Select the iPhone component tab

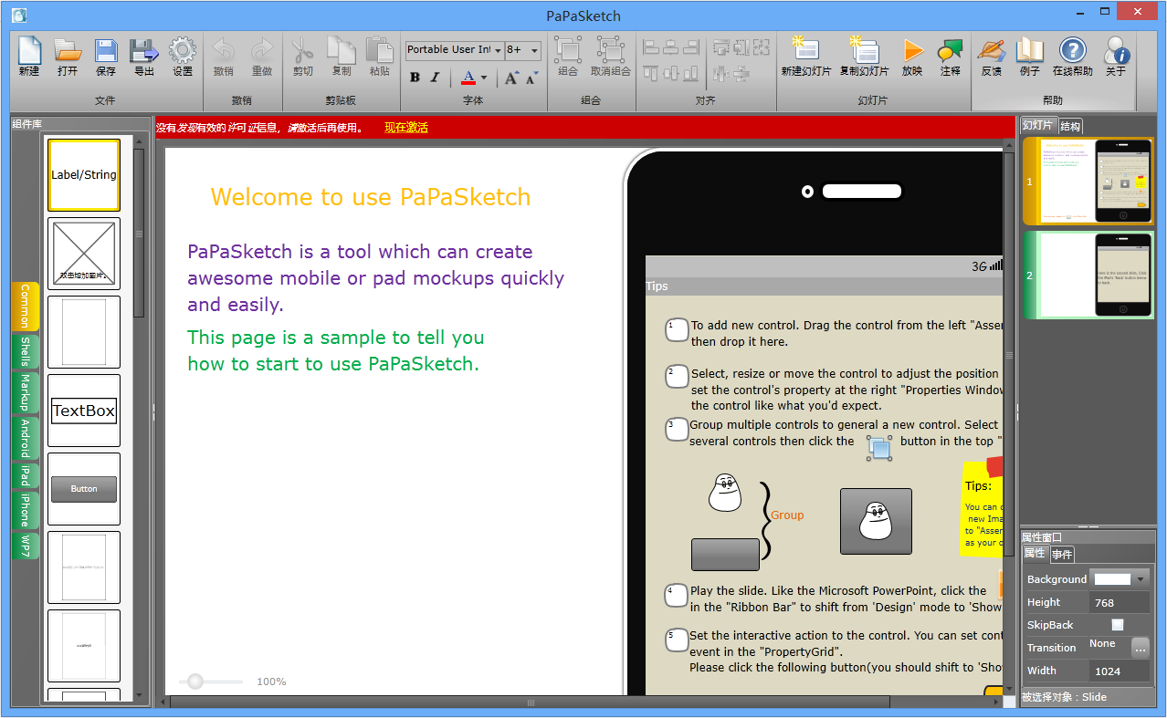25,511
